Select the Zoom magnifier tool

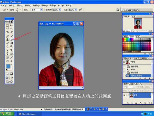click(x=11, y=61)
